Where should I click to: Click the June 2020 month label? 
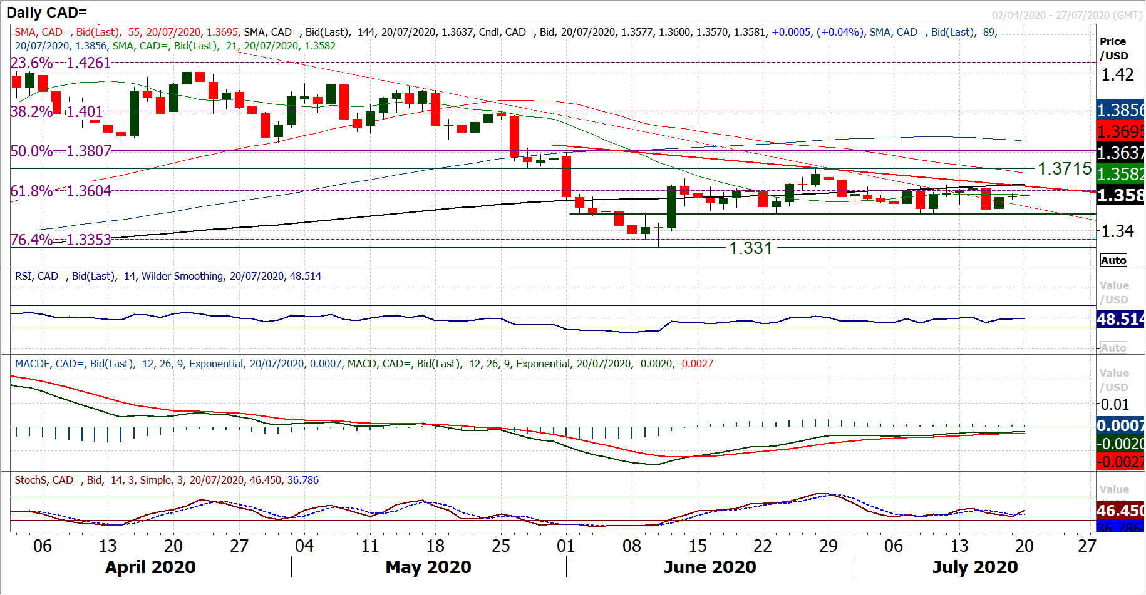pyautogui.click(x=710, y=567)
